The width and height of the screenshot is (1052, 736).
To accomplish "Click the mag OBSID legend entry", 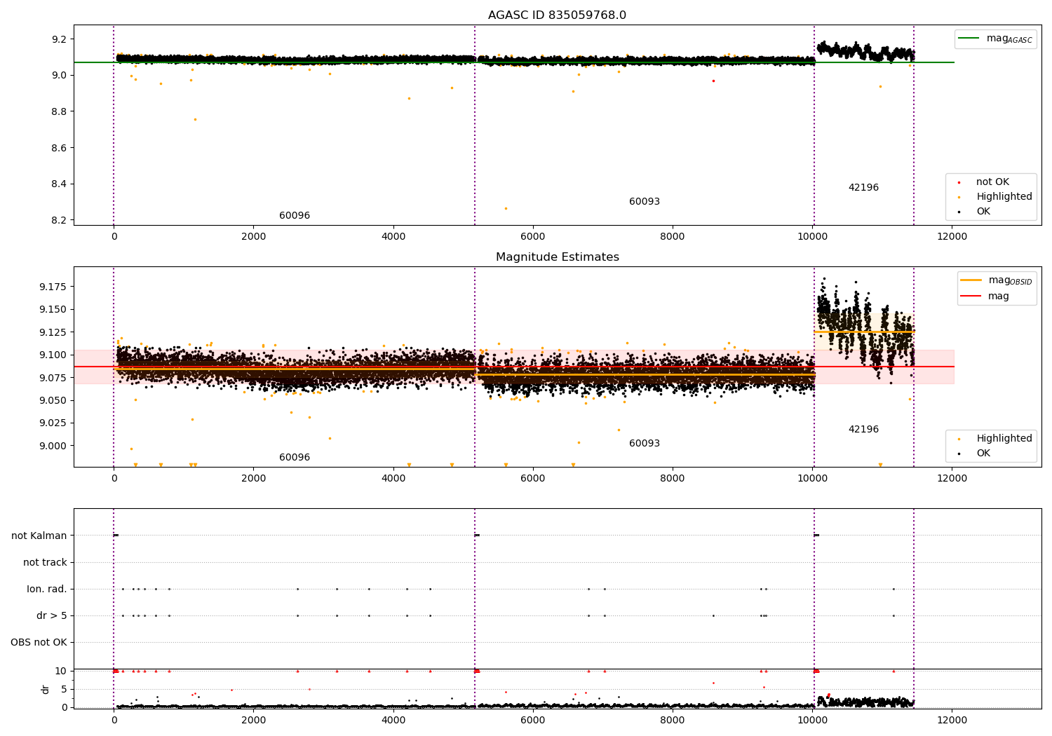I will tap(997, 280).
